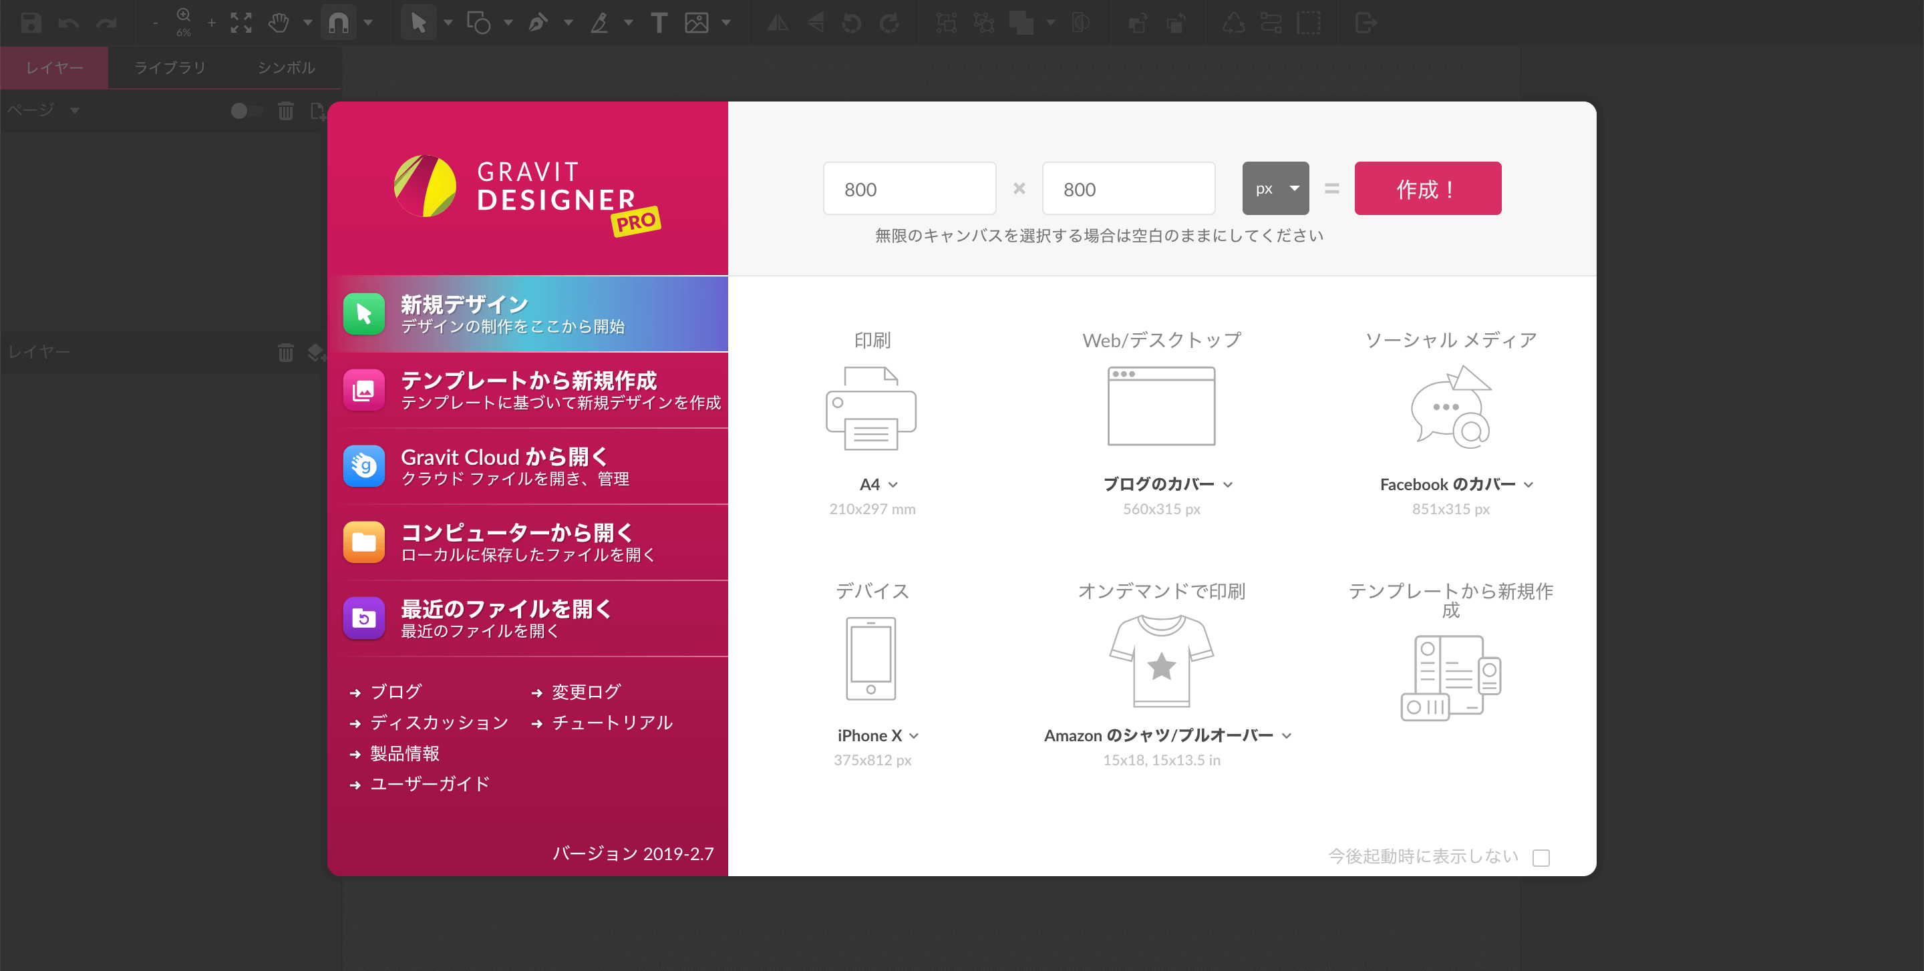Viewport: 1924px width, 971px height.
Task: Select the Pen tool icon
Action: tap(538, 23)
